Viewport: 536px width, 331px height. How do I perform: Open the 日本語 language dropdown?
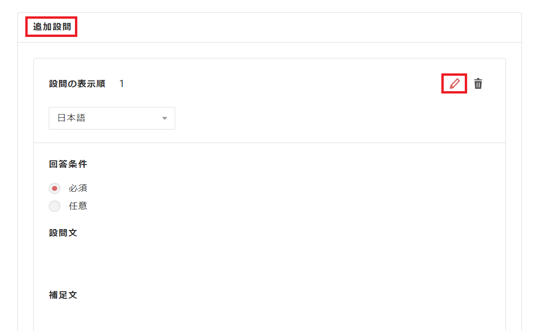tap(112, 118)
